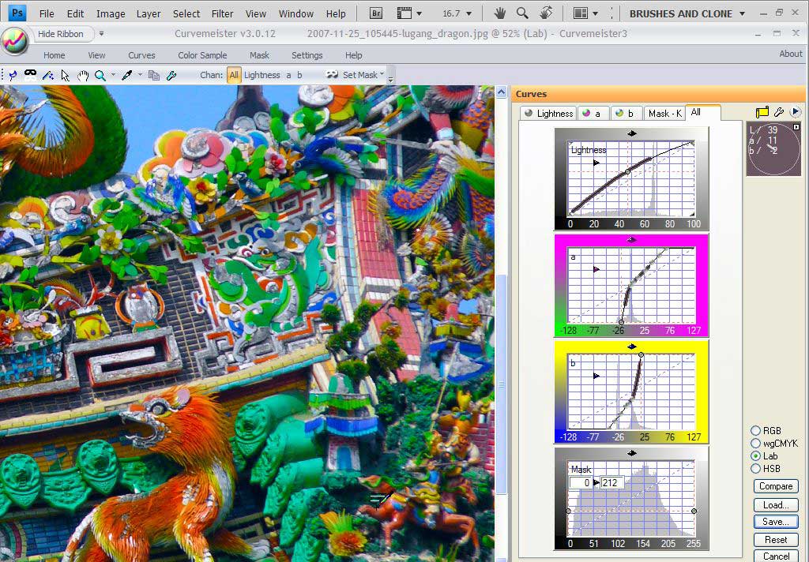Click the copy icon in the Curvemeister toolbar
809x562 pixels.
[154, 75]
